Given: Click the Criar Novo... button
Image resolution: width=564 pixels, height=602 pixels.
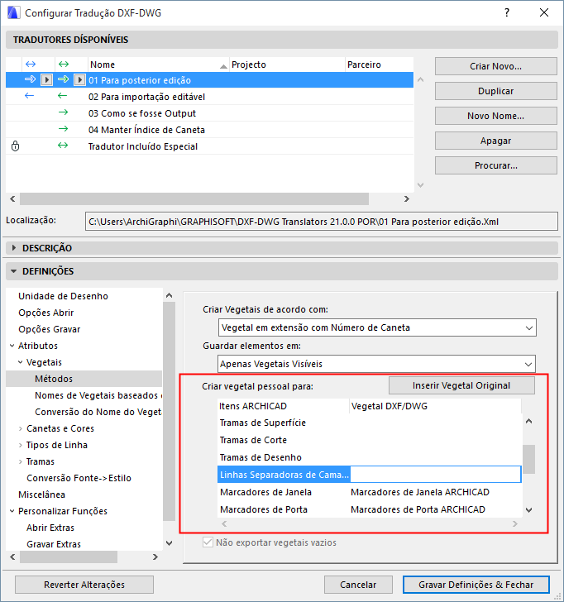Looking at the screenshot, I should (495, 66).
